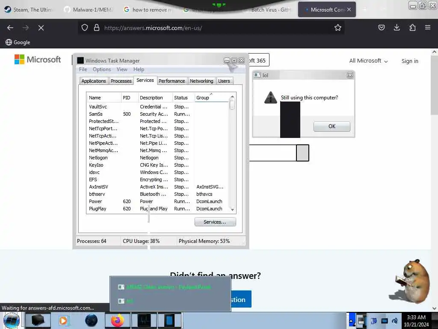Click the hamster reading a book image
This screenshot has height=329, width=438.
[x=412, y=281]
